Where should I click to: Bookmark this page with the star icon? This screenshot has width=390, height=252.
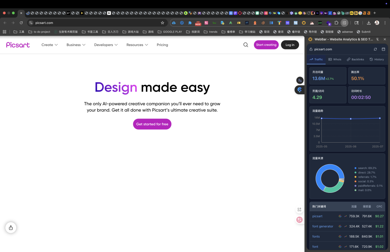(x=162, y=23)
